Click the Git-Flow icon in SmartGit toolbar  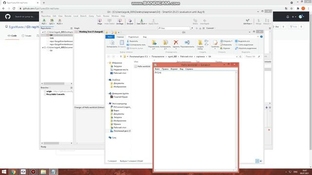pos(248,20)
